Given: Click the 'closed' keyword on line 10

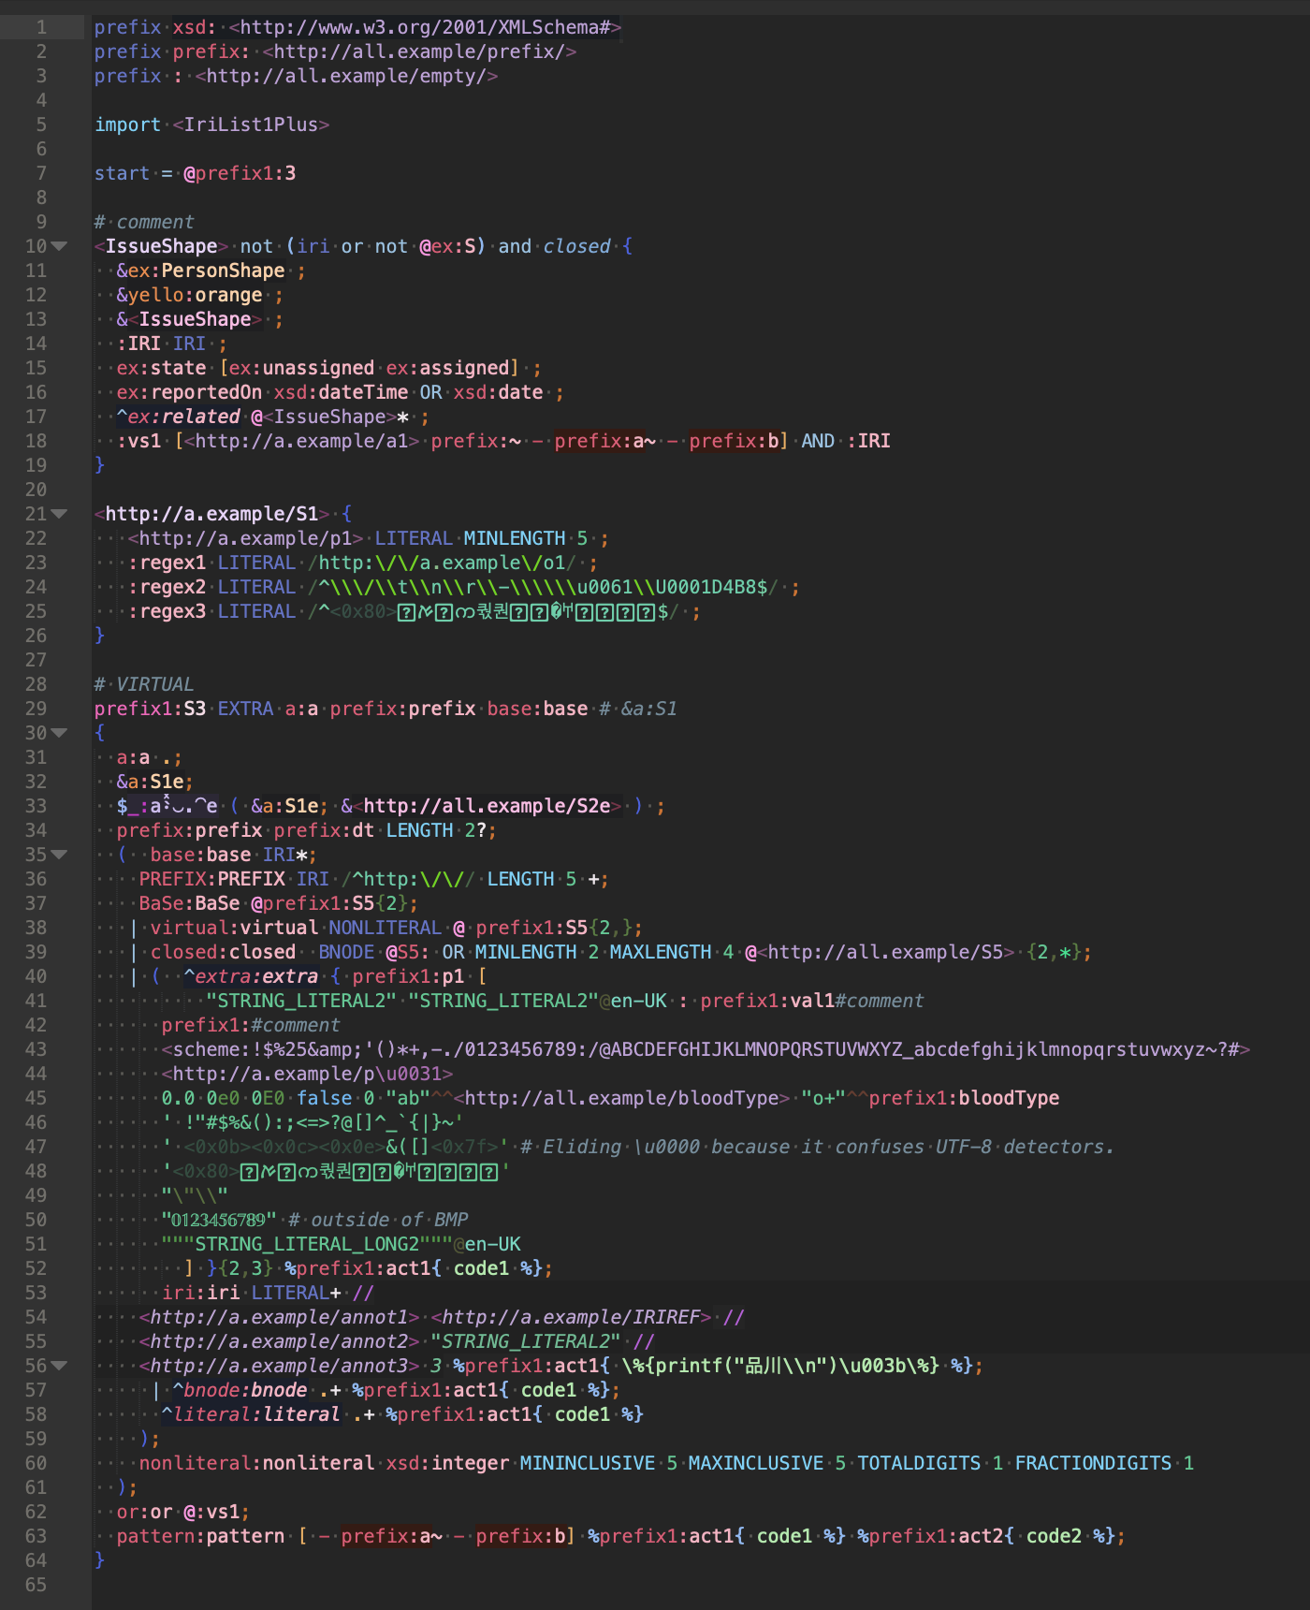Looking at the screenshot, I should [x=577, y=246].
